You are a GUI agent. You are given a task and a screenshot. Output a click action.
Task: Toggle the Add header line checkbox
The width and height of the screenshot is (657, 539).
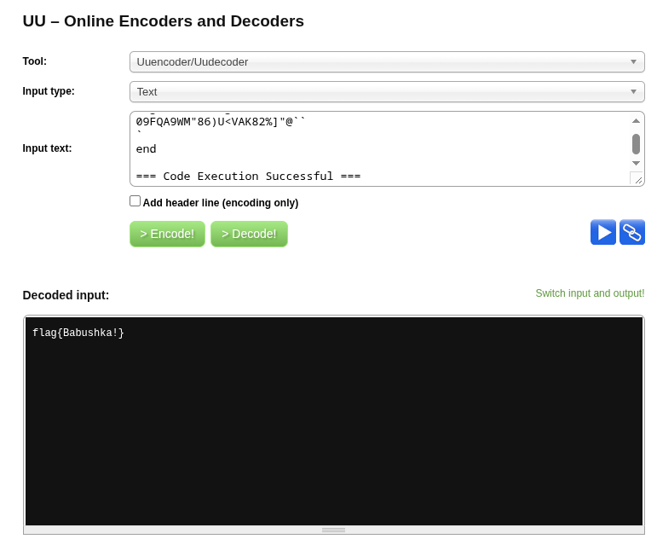[x=135, y=201]
